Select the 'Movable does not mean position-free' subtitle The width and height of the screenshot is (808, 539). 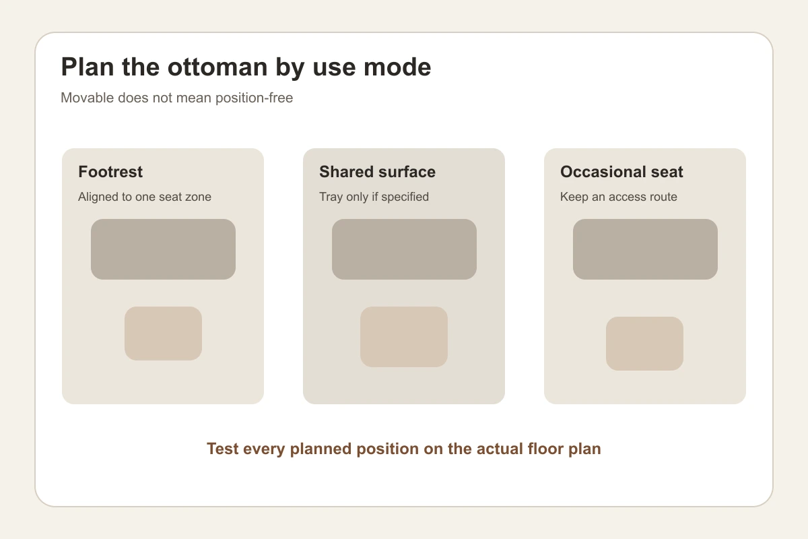(x=177, y=98)
